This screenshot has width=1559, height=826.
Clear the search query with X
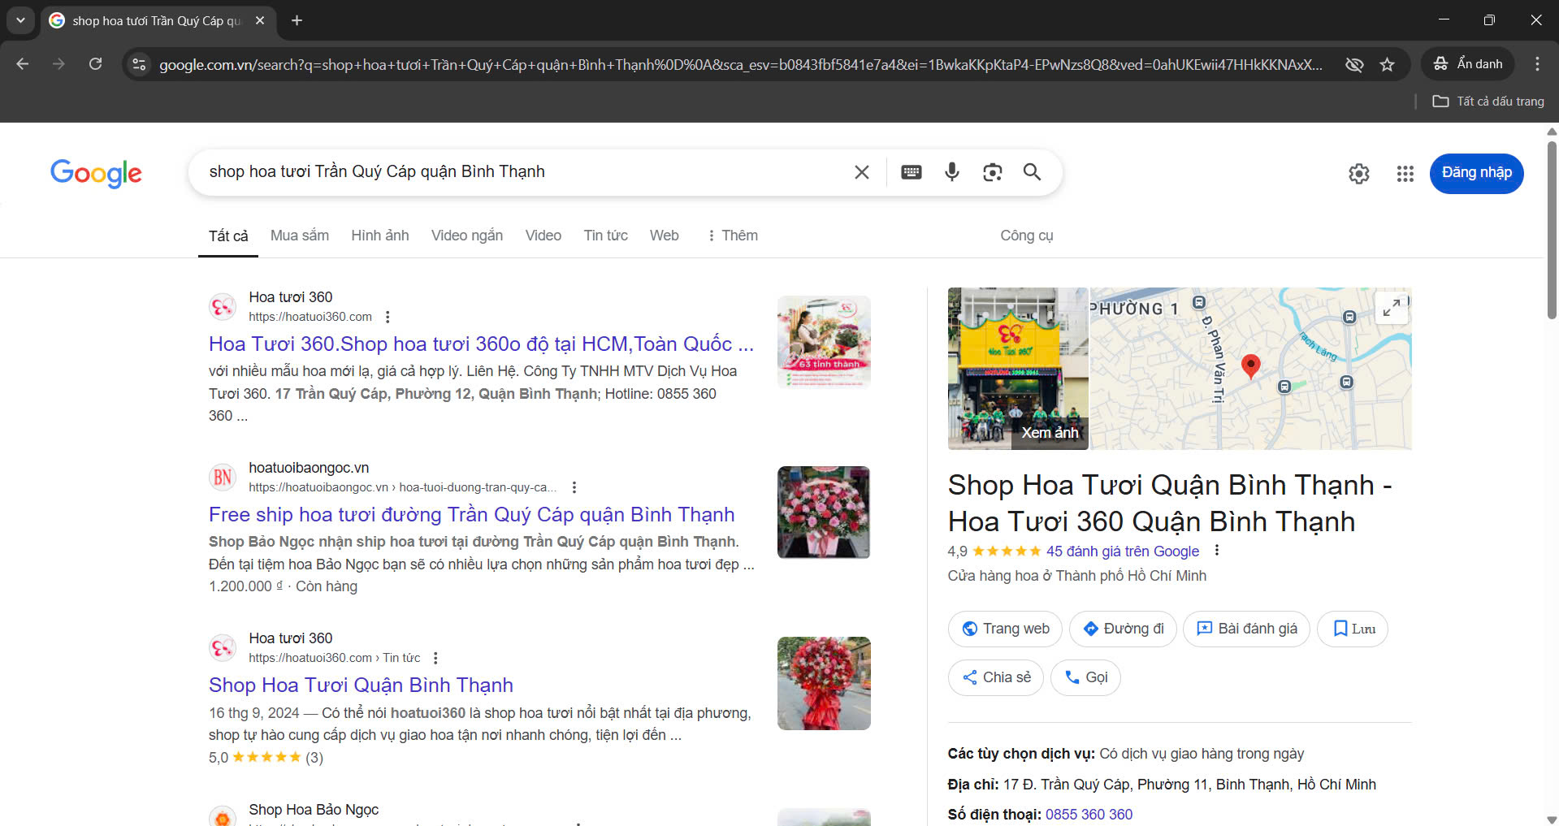click(862, 172)
